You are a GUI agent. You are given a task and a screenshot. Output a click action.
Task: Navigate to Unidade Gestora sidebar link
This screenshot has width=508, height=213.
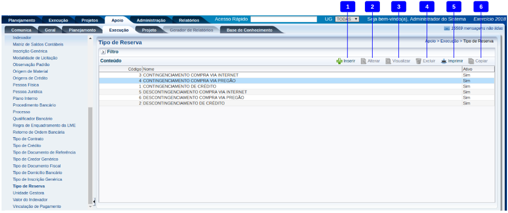pyautogui.click(x=29, y=193)
